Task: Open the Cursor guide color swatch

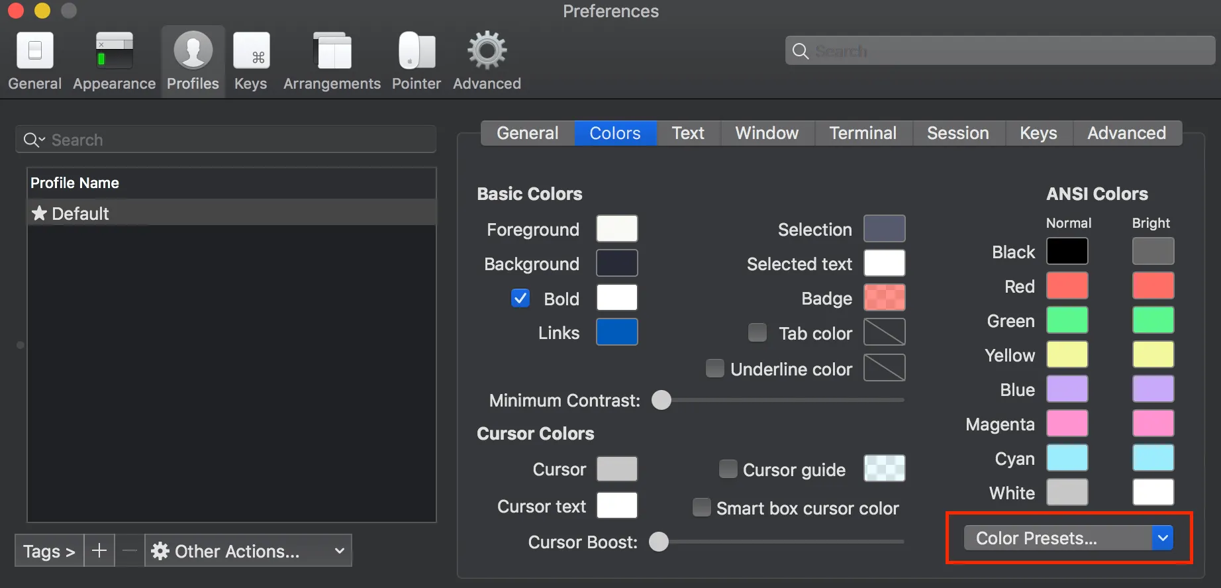Action: coord(885,468)
